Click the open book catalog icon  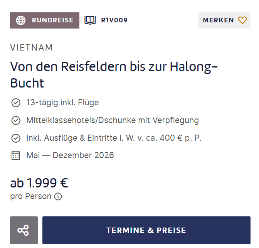tap(90, 20)
